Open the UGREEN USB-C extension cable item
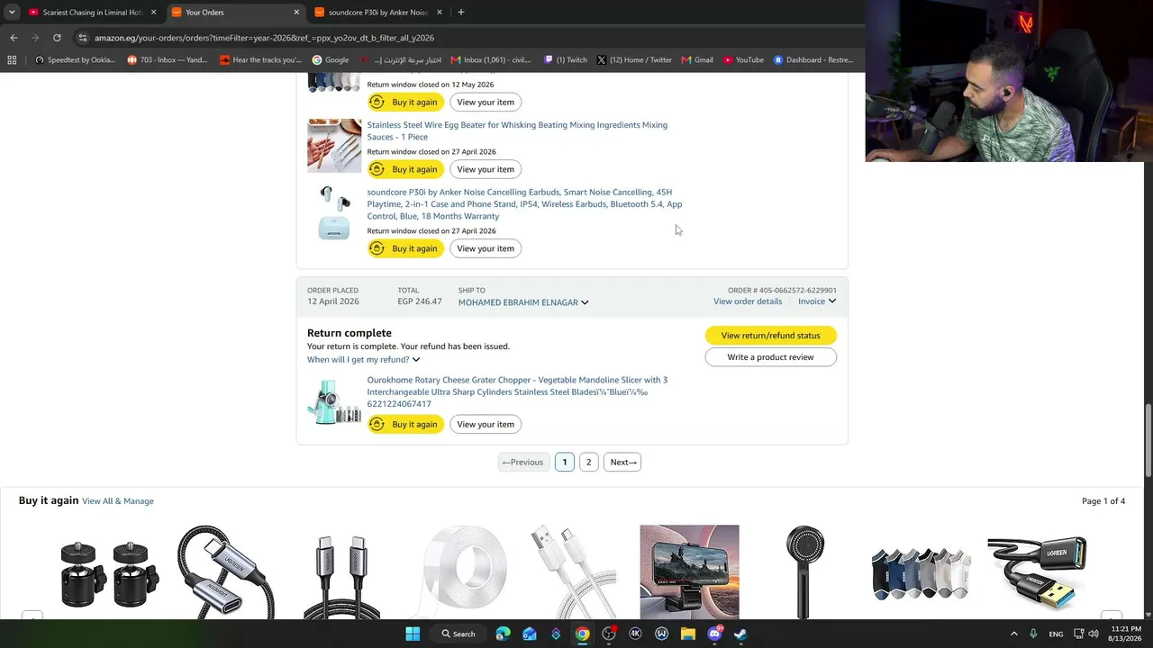1153x648 pixels. [x=226, y=572]
